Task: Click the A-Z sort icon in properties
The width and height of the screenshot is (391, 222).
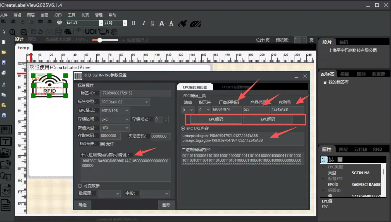Action: click(331, 160)
